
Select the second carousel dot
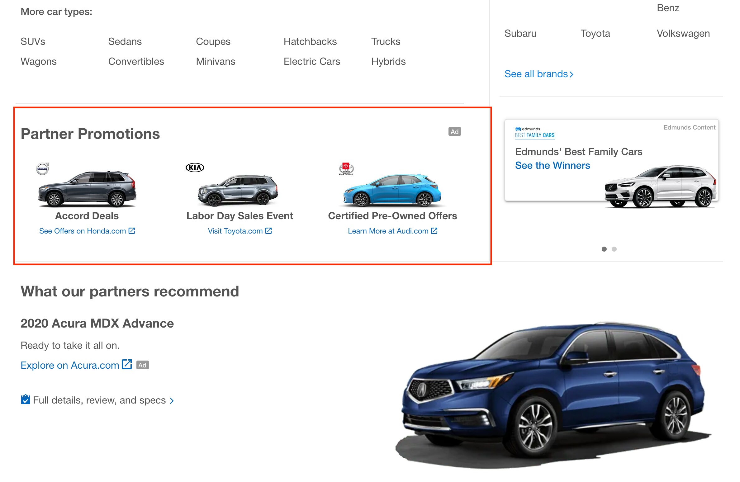pos(614,249)
